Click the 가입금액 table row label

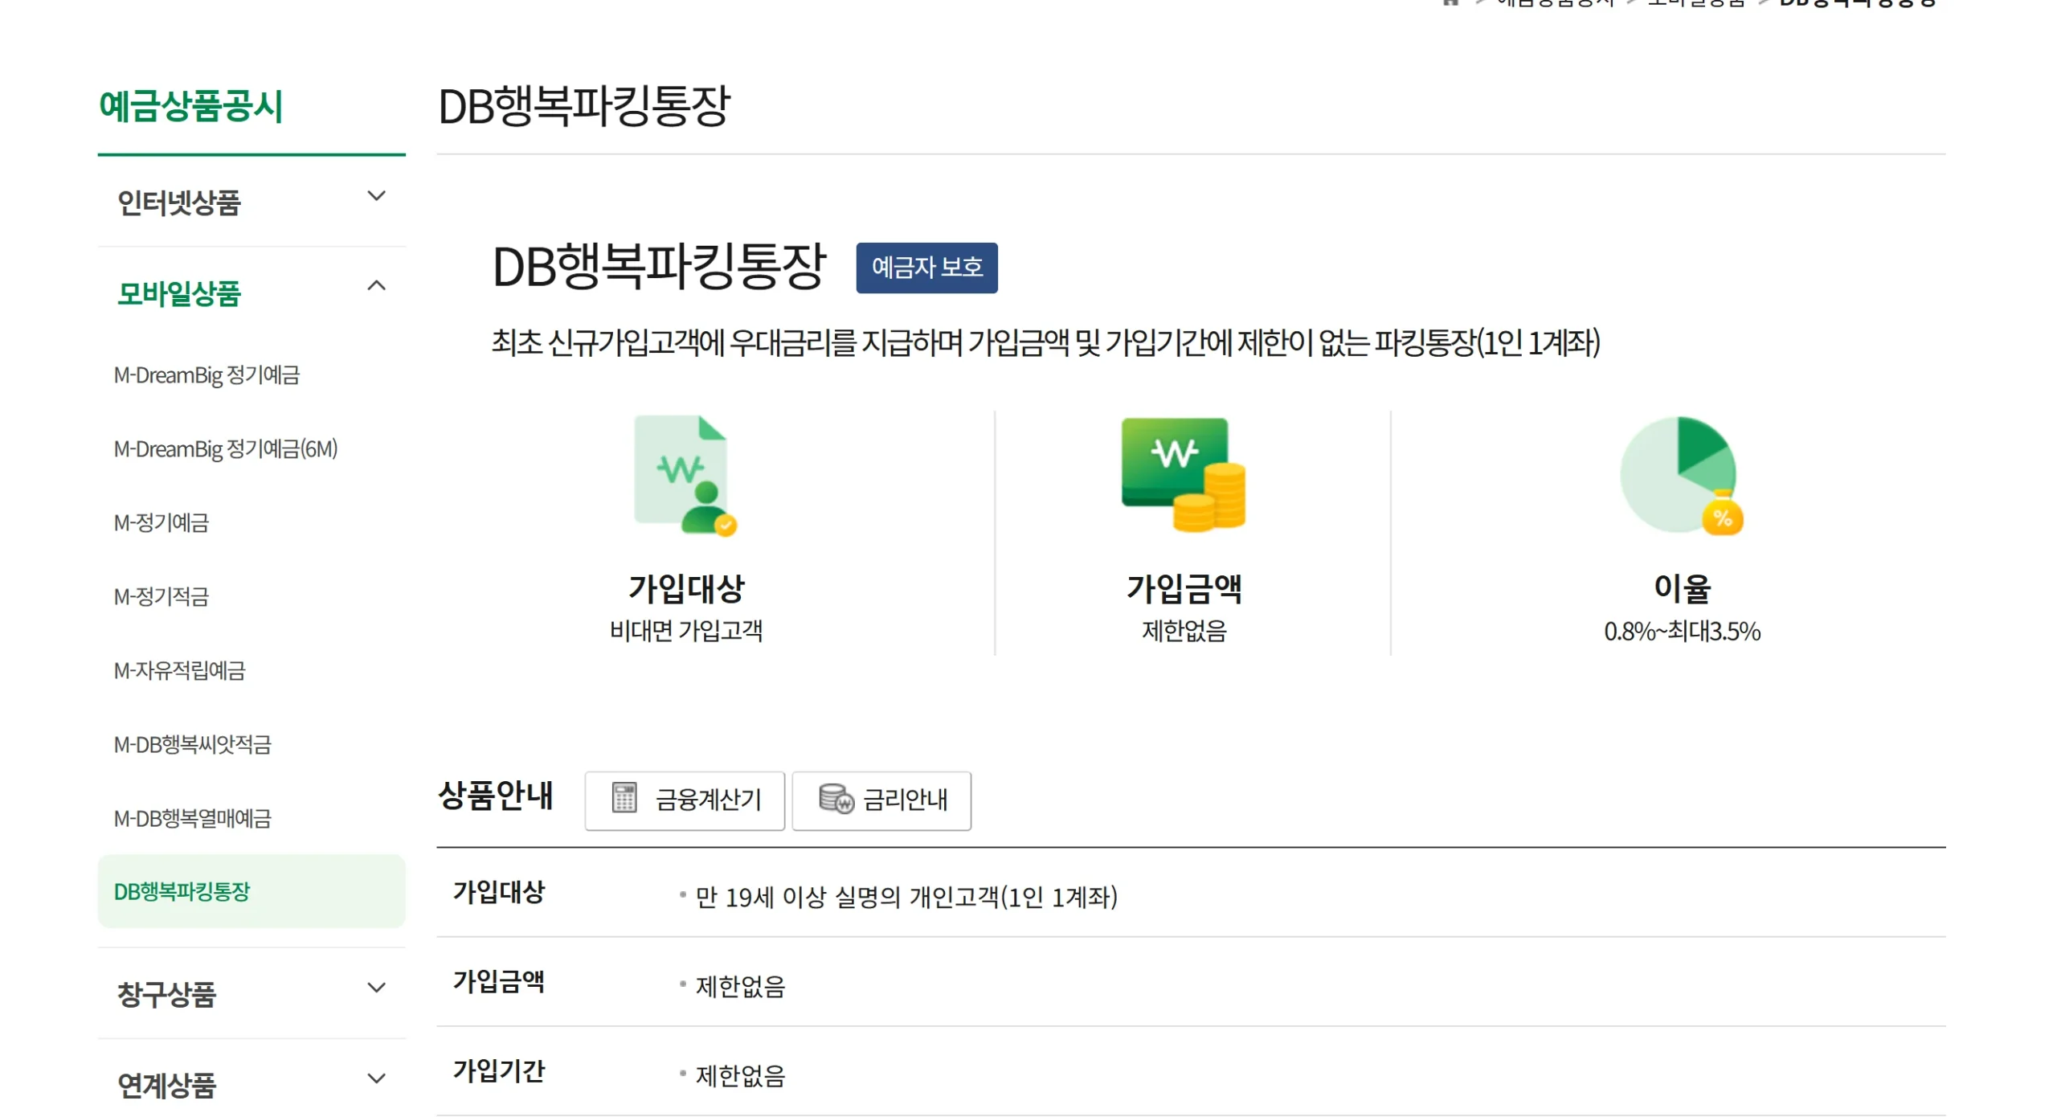tap(498, 981)
